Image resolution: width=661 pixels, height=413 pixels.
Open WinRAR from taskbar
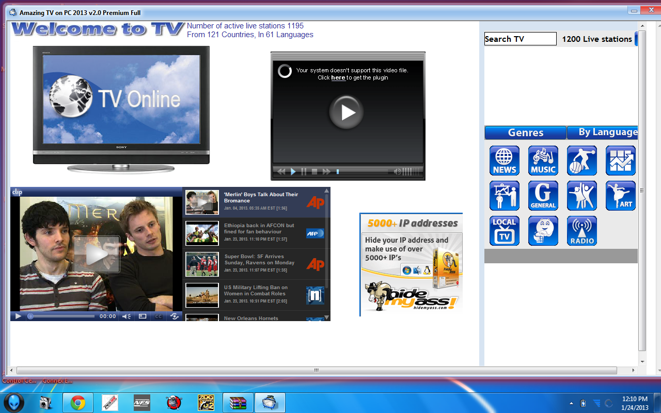pyautogui.click(x=238, y=403)
